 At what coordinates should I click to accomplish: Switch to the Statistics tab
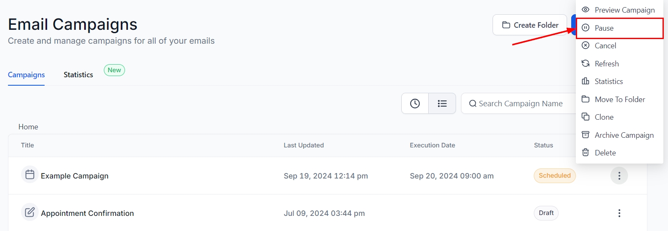[78, 75]
